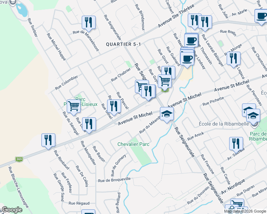Open the café marker below Avenue Ste Thérèse
267x214 pixels.
[191, 41]
